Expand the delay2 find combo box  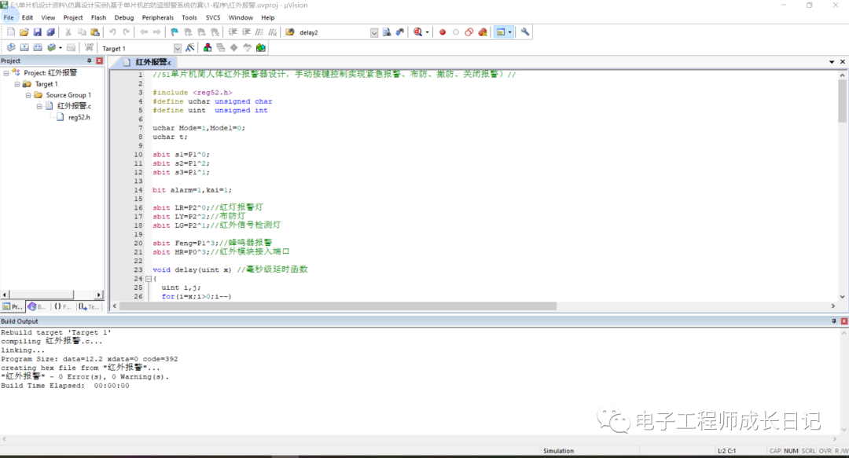click(374, 33)
